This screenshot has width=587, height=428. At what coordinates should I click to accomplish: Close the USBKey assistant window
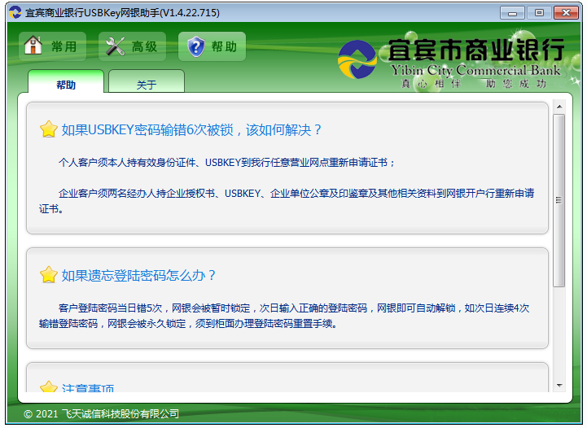tap(565, 12)
